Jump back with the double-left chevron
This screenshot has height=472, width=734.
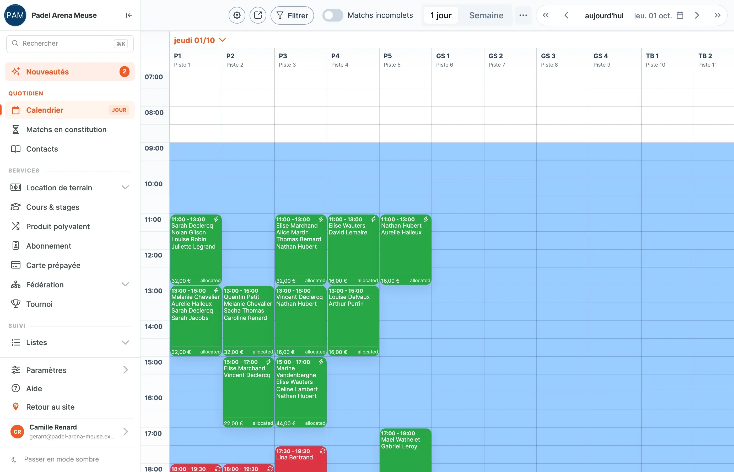(546, 15)
